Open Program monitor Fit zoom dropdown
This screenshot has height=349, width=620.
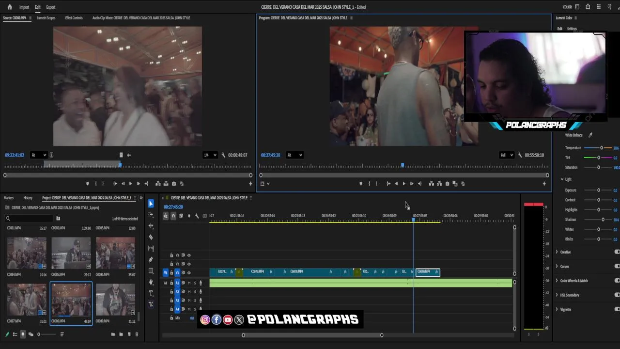coord(294,155)
